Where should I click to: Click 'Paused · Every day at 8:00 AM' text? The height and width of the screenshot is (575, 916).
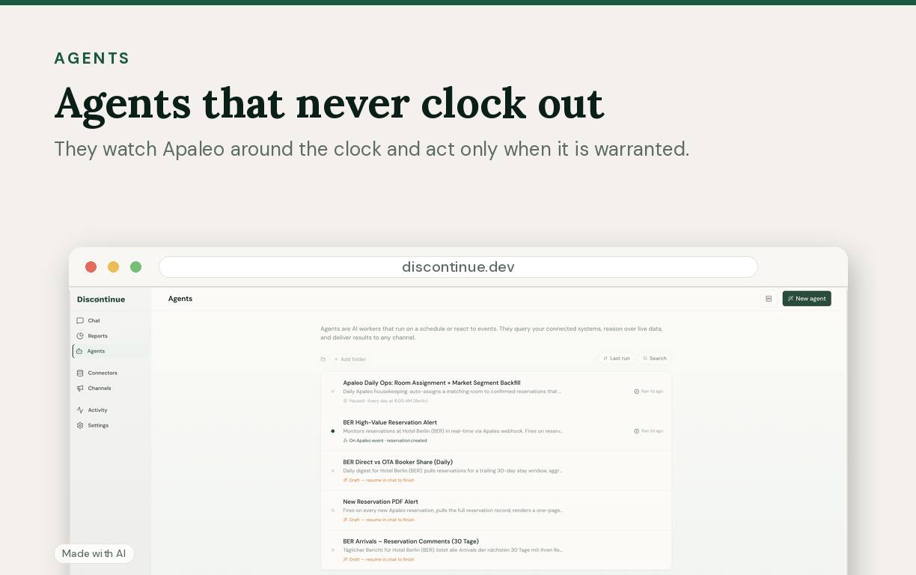(x=385, y=401)
